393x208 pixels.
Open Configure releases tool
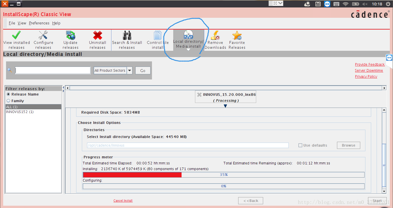click(43, 40)
